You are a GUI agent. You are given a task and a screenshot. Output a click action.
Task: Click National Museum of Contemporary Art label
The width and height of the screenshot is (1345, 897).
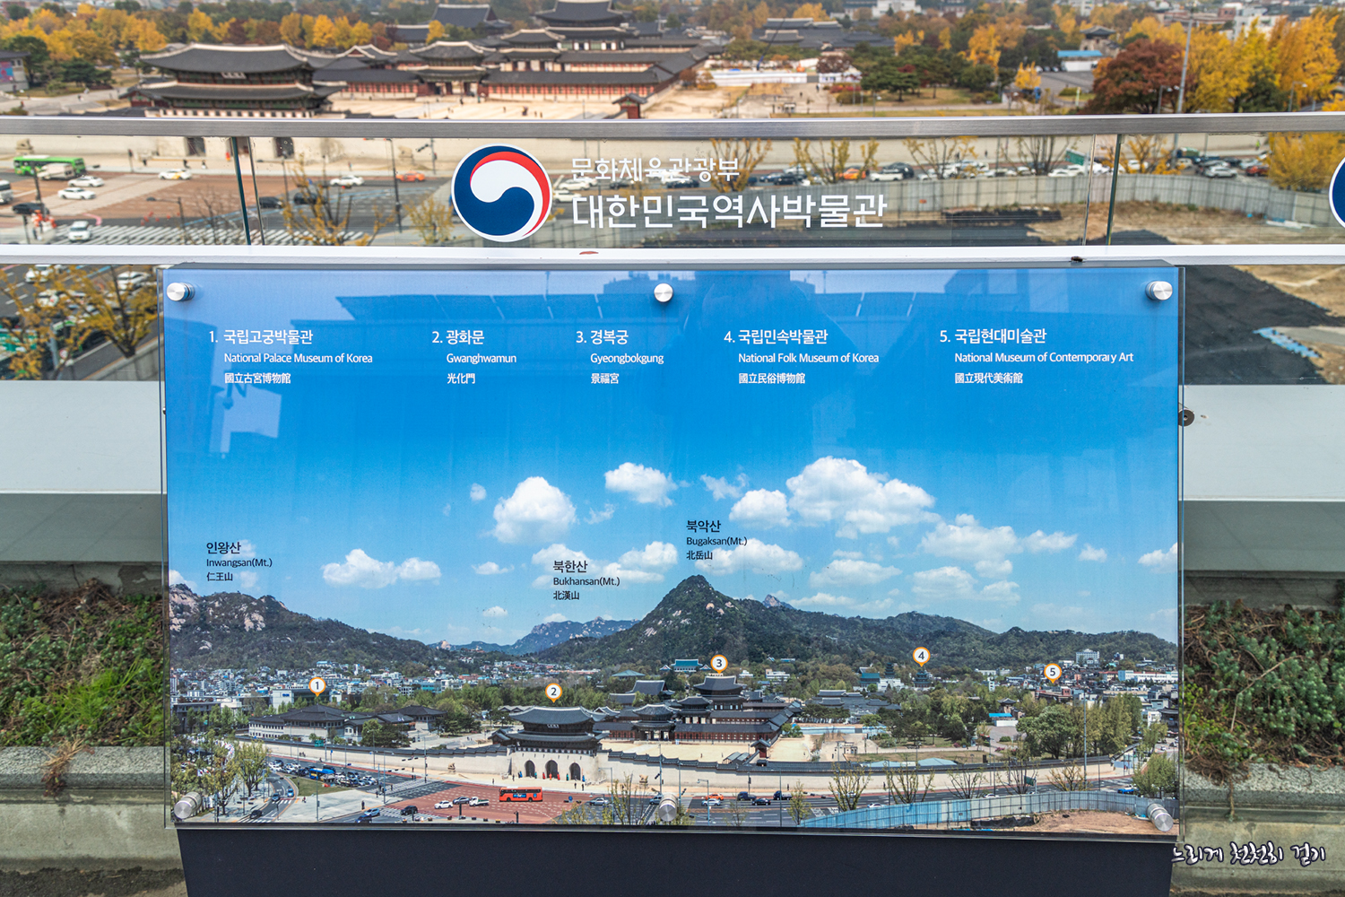click(1044, 357)
